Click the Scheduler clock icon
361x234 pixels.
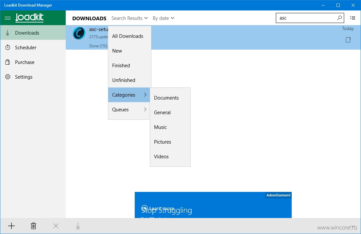(8, 47)
